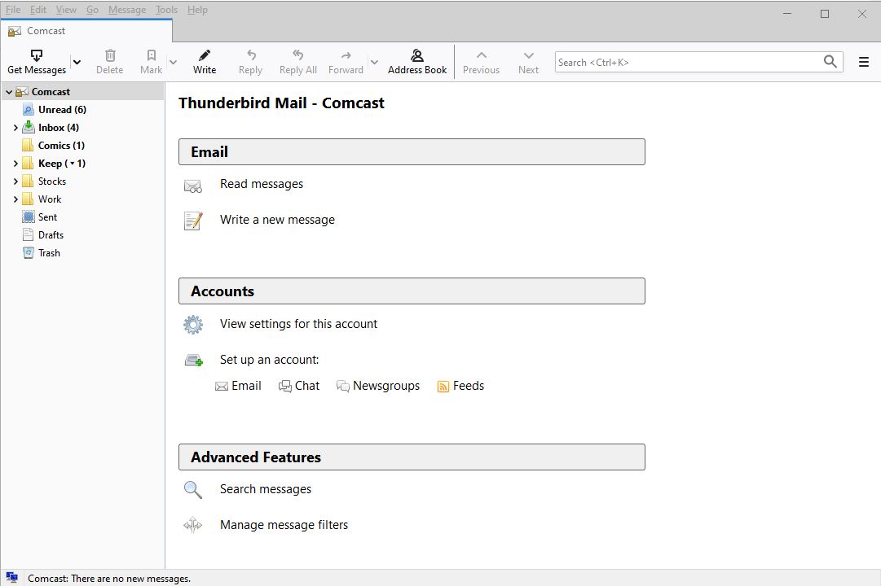The image size is (881, 586).
Task: Click the Read messages envelope icon
Action: [192, 186]
